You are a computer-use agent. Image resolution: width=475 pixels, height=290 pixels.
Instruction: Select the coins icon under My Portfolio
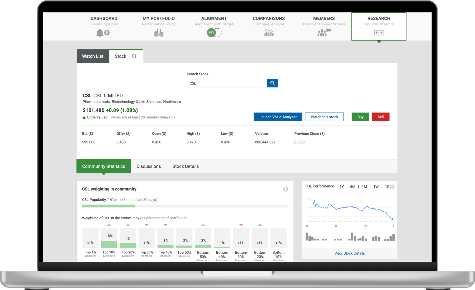click(159, 32)
